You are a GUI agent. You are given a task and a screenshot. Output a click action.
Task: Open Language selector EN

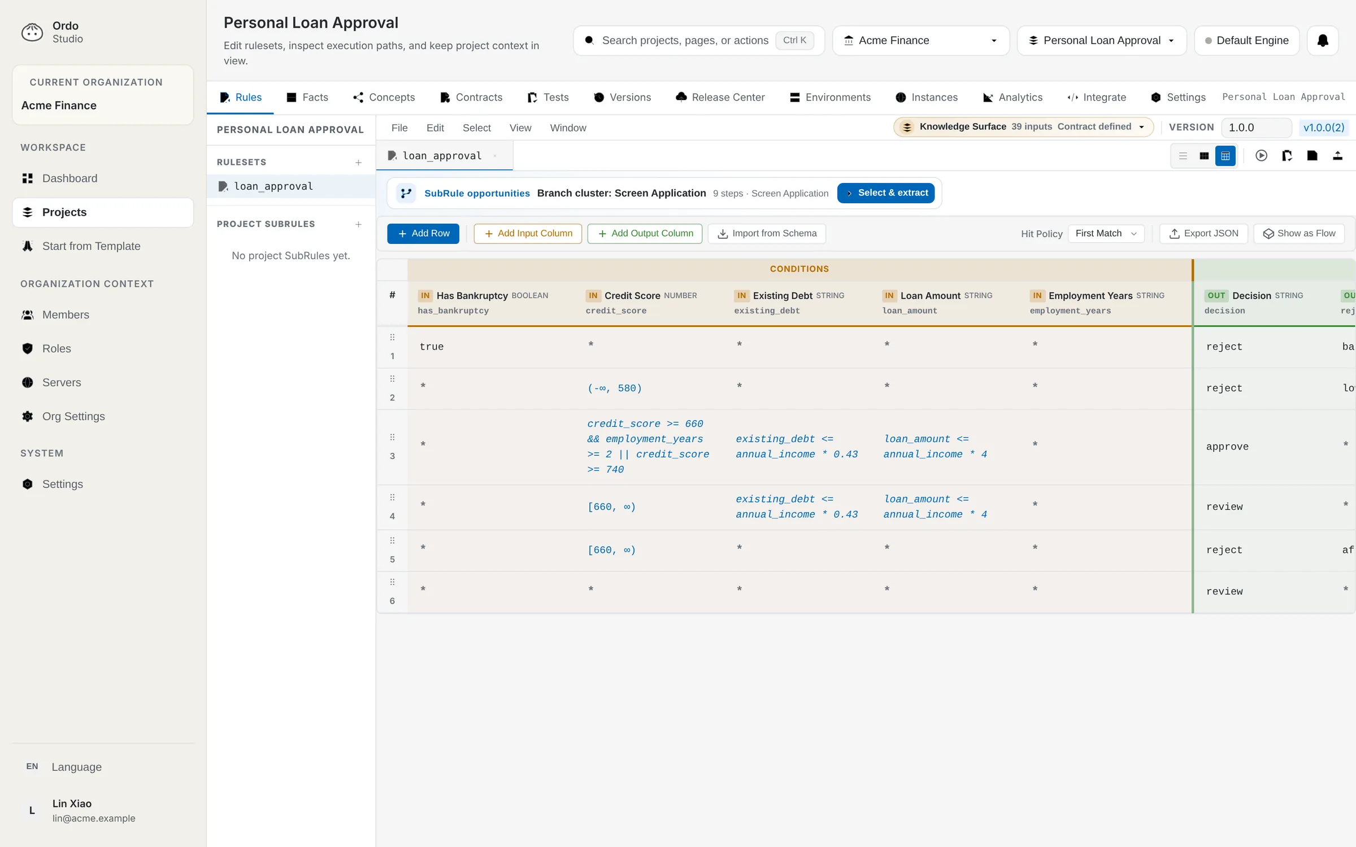(103, 767)
